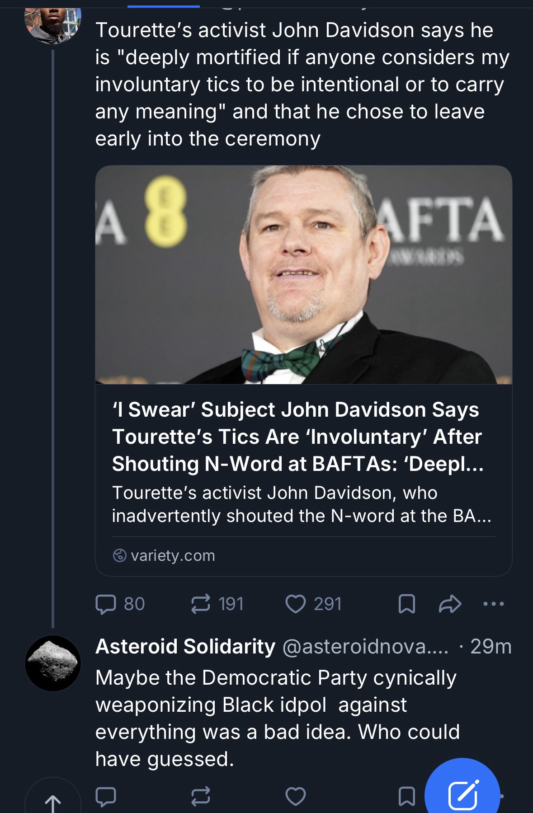The width and height of the screenshot is (533, 813).
Task: Open the original poster's profile avatar
Action: click(53, 23)
